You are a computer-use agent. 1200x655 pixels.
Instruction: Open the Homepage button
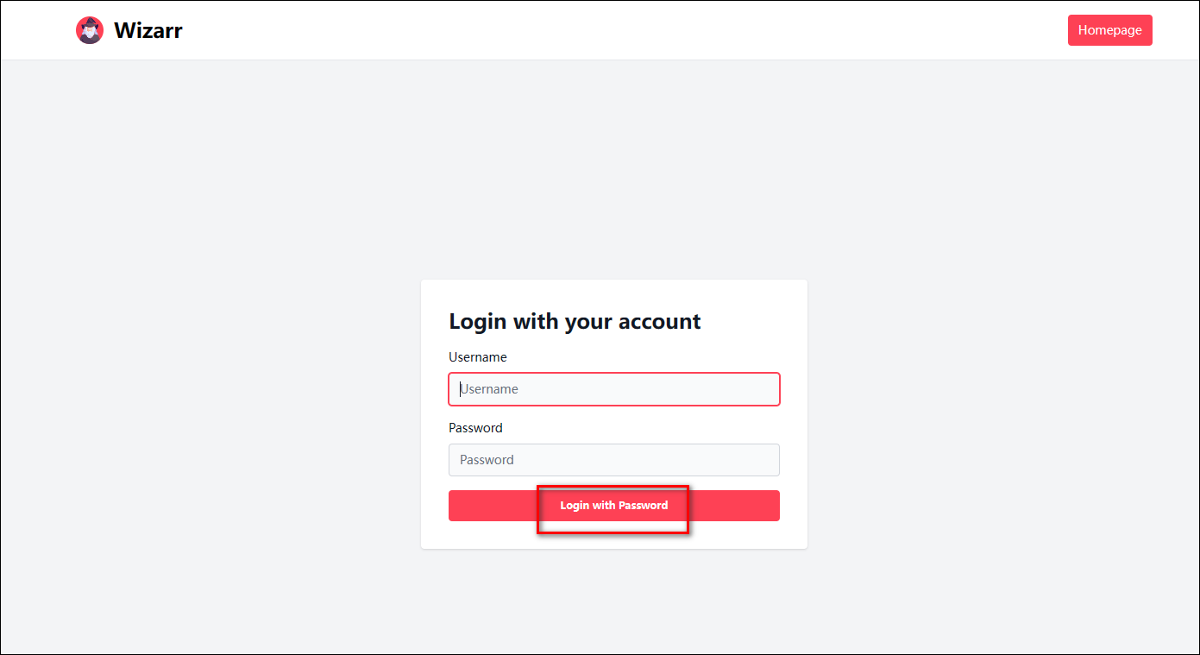pyautogui.click(x=1109, y=30)
